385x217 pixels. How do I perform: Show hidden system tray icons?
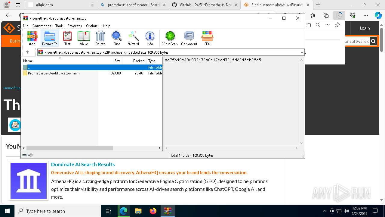tap(324, 211)
